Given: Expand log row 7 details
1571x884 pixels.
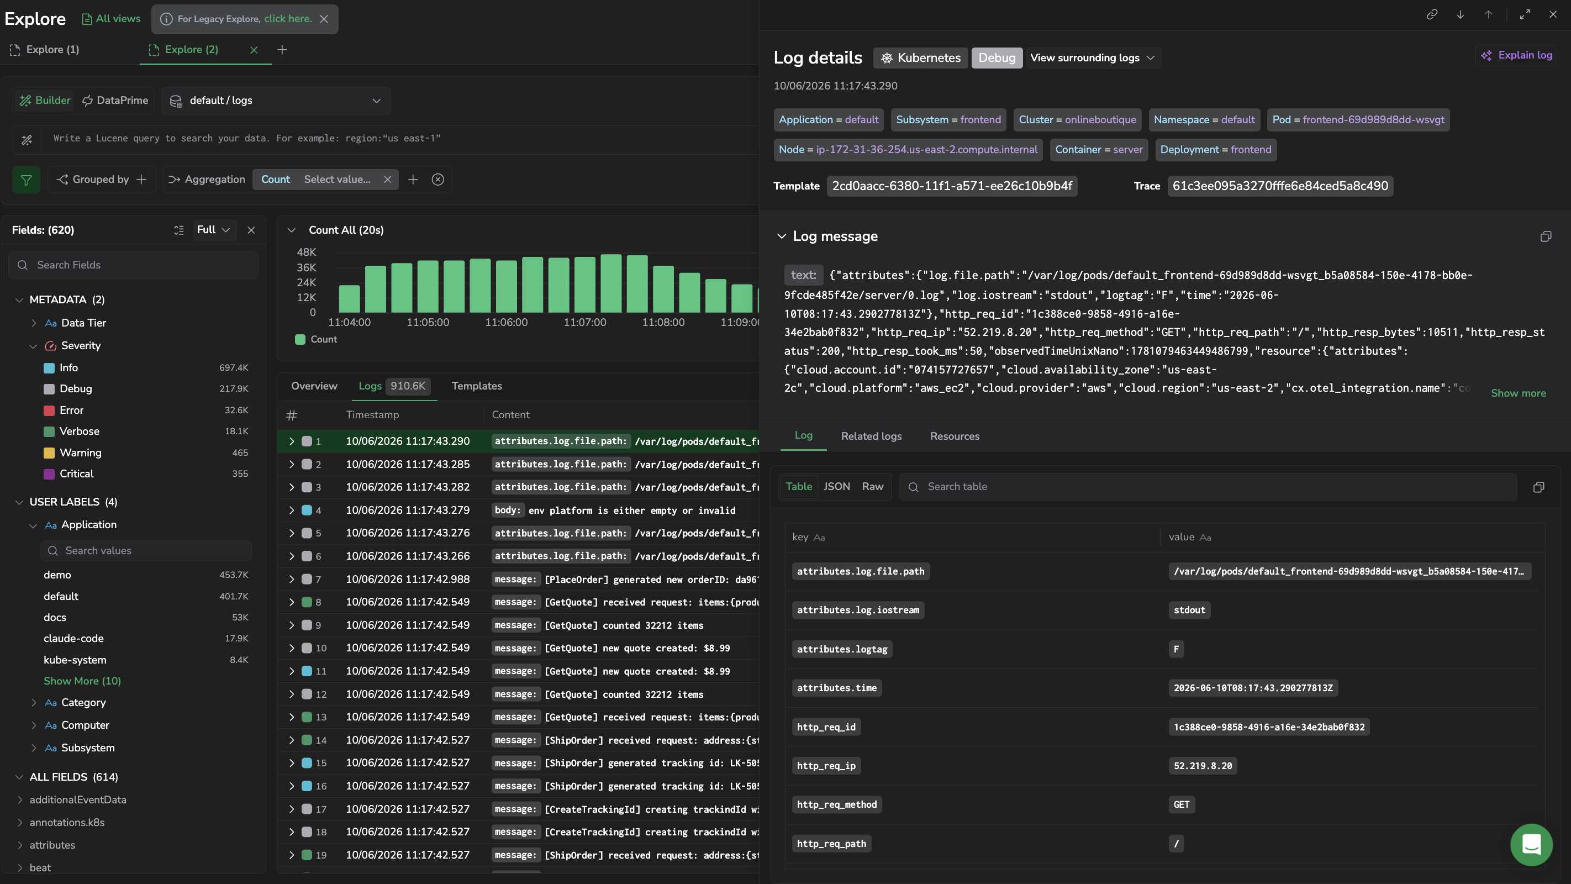Looking at the screenshot, I should click(x=292, y=579).
